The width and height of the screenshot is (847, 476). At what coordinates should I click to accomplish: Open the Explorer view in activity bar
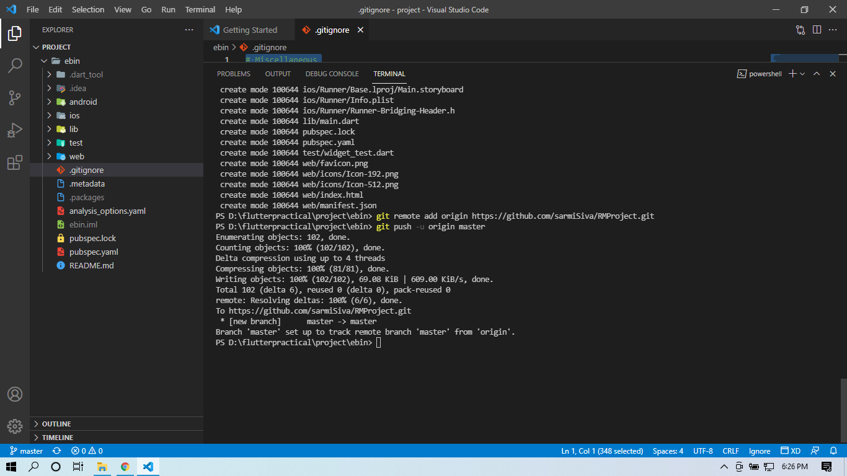click(x=15, y=33)
